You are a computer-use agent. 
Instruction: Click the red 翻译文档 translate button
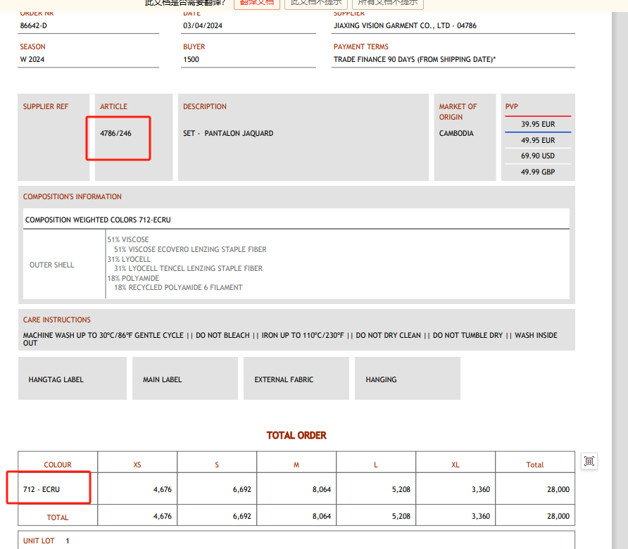click(256, 3)
